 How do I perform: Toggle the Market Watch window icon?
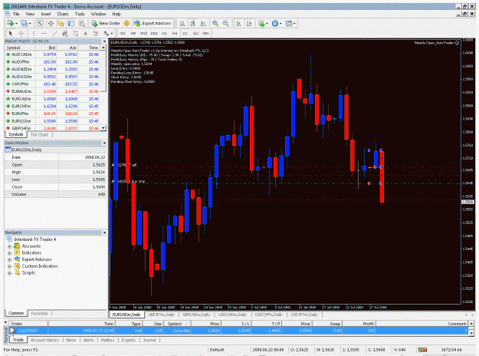[x=40, y=23]
